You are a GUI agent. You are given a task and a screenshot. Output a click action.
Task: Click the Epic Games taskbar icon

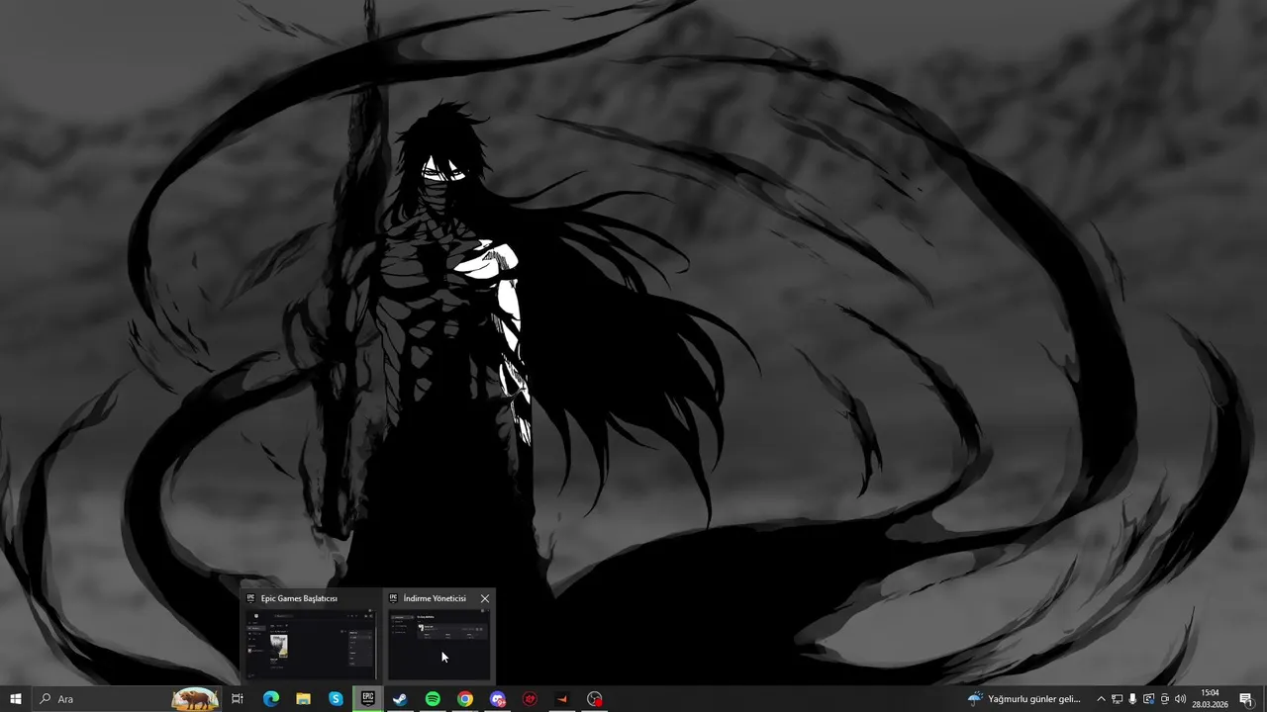pos(368,699)
